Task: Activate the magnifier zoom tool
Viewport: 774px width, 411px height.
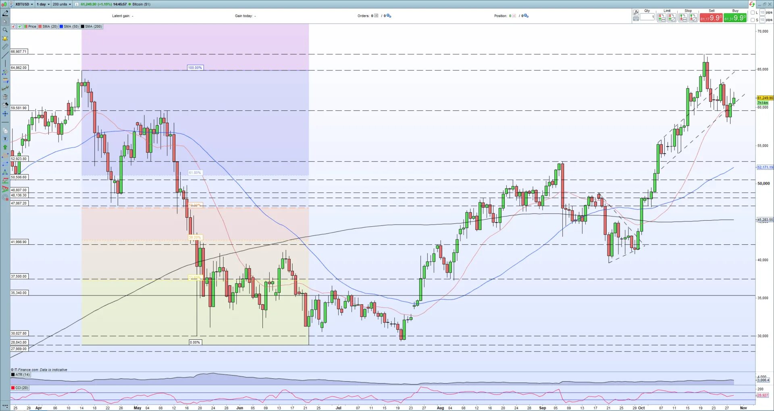Action: tap(5, 30)
